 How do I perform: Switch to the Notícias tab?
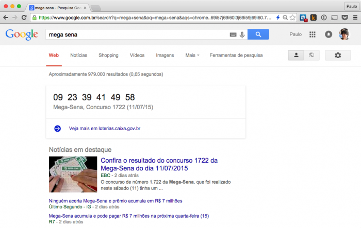[x=79, y=55]
